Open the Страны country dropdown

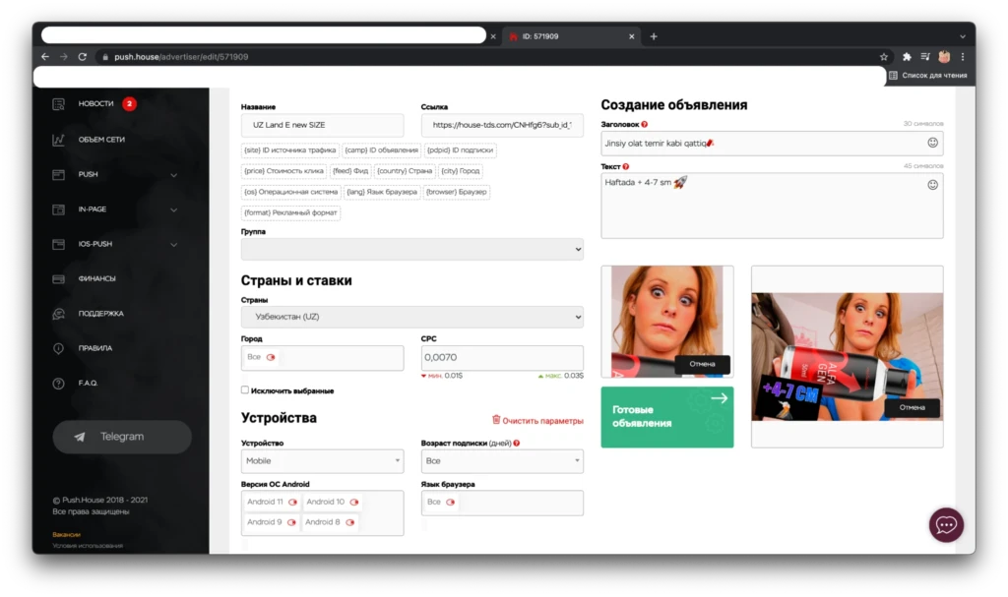412,317
